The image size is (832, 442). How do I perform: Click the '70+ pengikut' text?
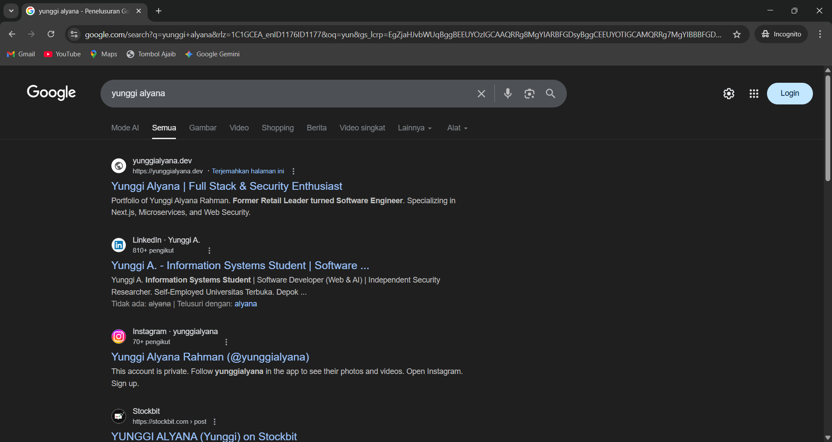151,342
